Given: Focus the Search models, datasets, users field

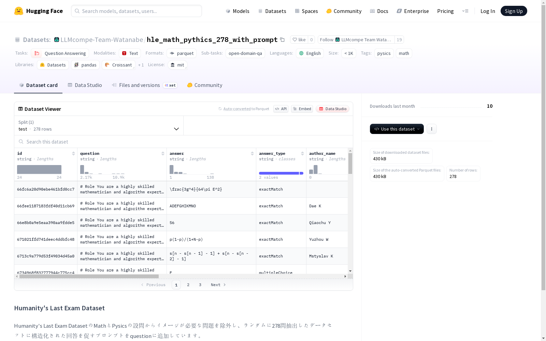Looking at the screenshot, I should pos(136,11).
